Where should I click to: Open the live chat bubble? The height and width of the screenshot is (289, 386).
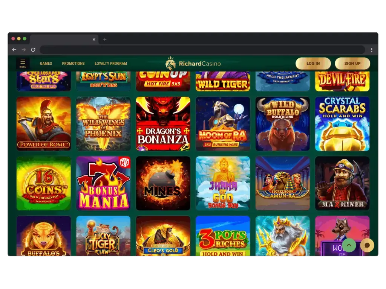pos(367,245)
